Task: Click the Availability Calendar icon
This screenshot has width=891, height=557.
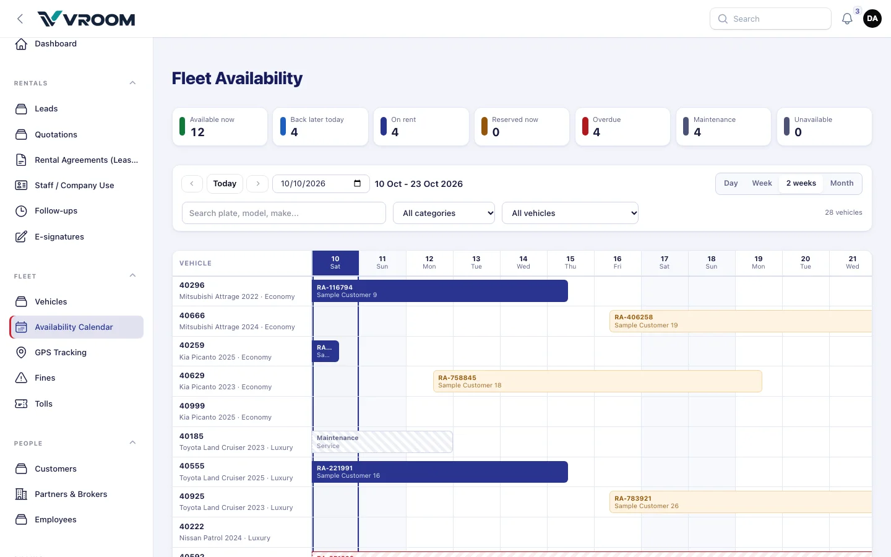Action: (21, 327)
